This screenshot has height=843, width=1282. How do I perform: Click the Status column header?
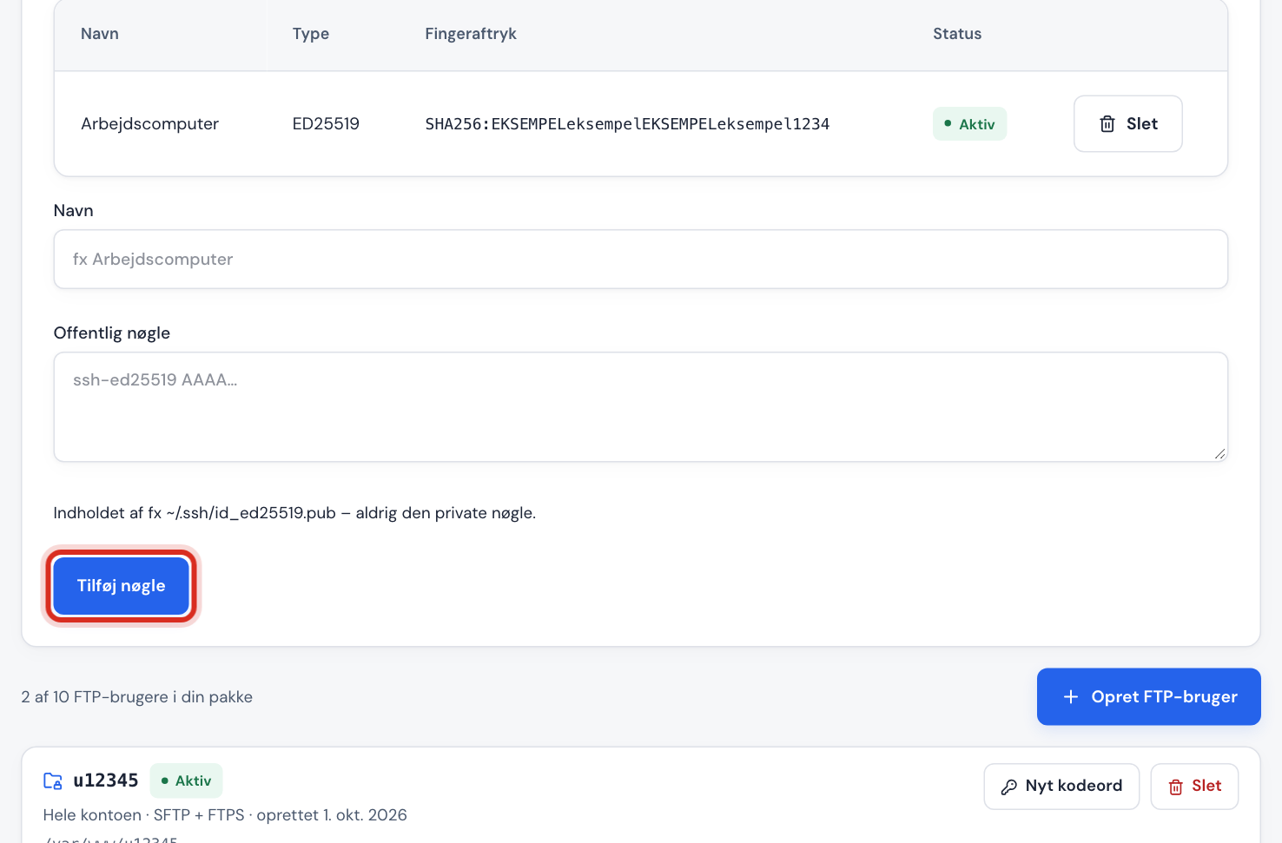957,34
